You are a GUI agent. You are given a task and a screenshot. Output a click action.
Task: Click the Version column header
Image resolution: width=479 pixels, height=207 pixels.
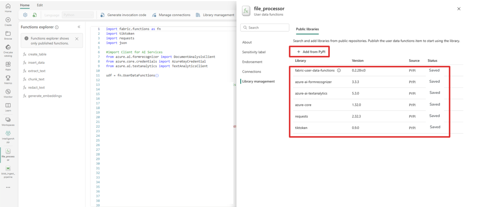[x=358, y=61]
